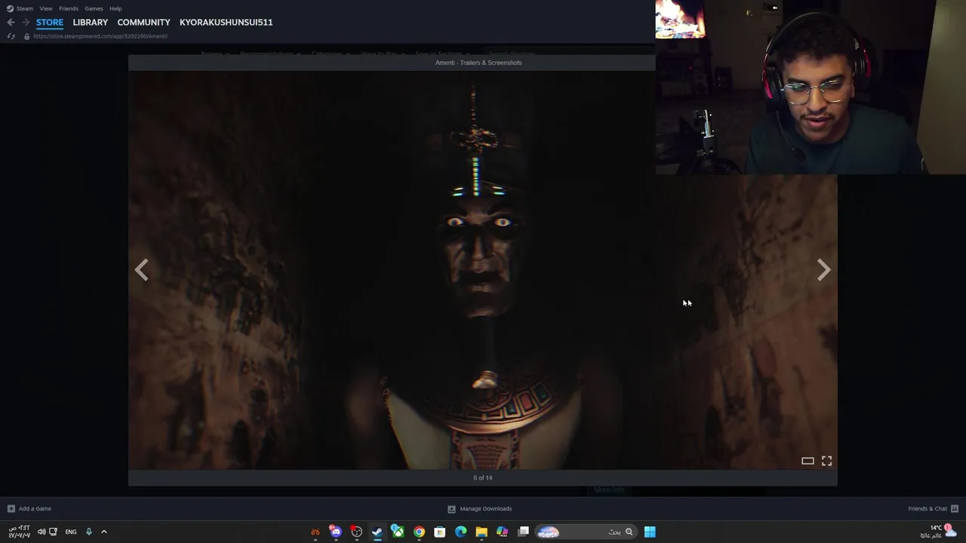
Task: Click the microphone tray icon
Action: point(88,532)
